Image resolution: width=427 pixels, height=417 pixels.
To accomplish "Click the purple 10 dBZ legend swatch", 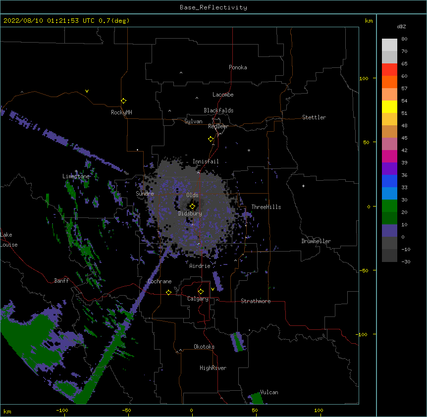I will (x=389, y=231).
